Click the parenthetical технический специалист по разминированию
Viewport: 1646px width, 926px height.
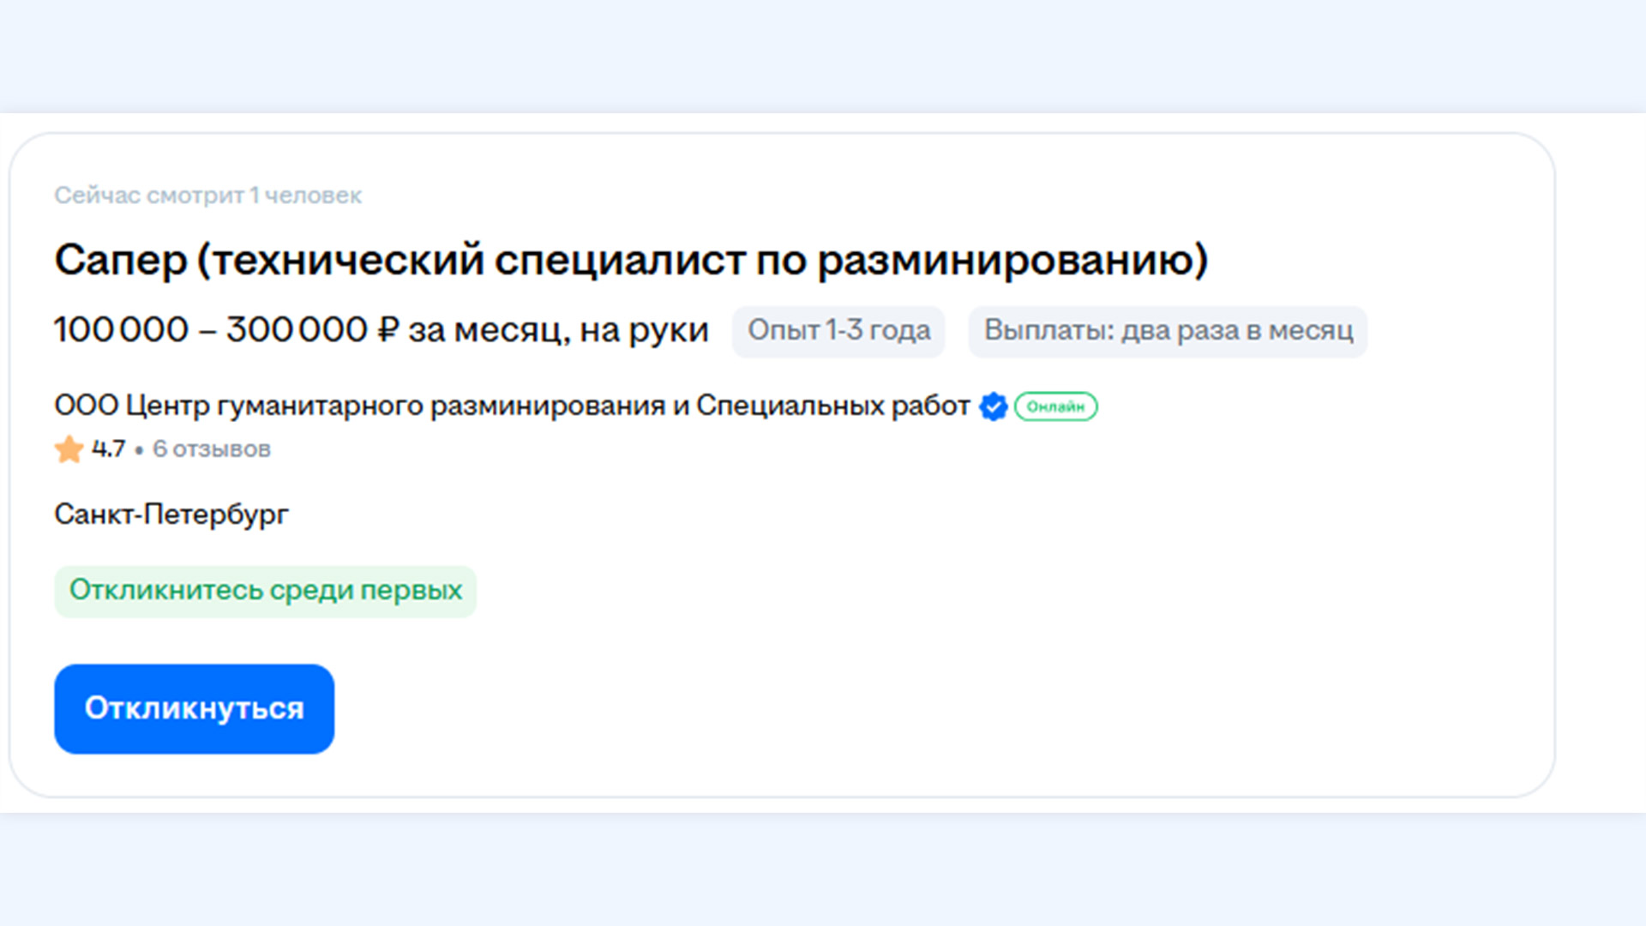702,259
